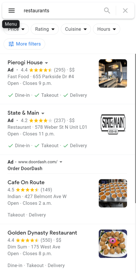Open the State & Main logo thumbnail
Image resolution: width=136 pixels, height=273 pixels.
(x=113, y=124)
